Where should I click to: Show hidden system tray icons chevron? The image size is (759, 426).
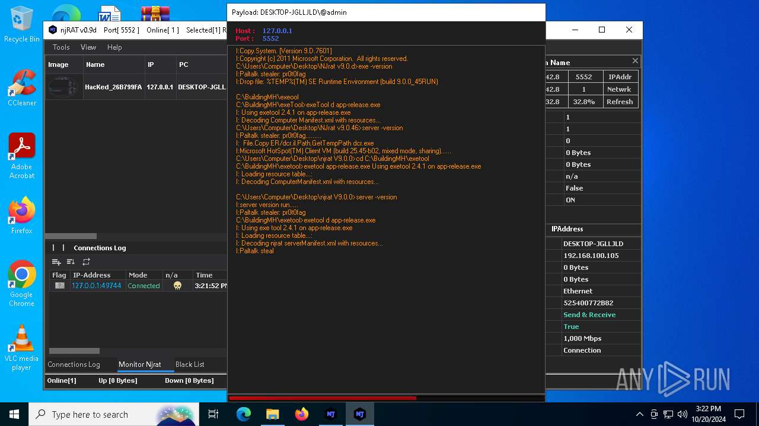[639, 414]
